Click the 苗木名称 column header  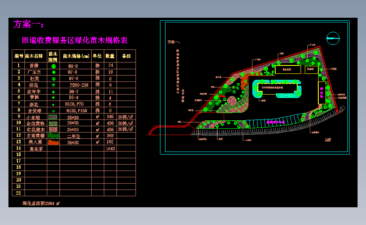pyautogui.click(x=34, y=56)
